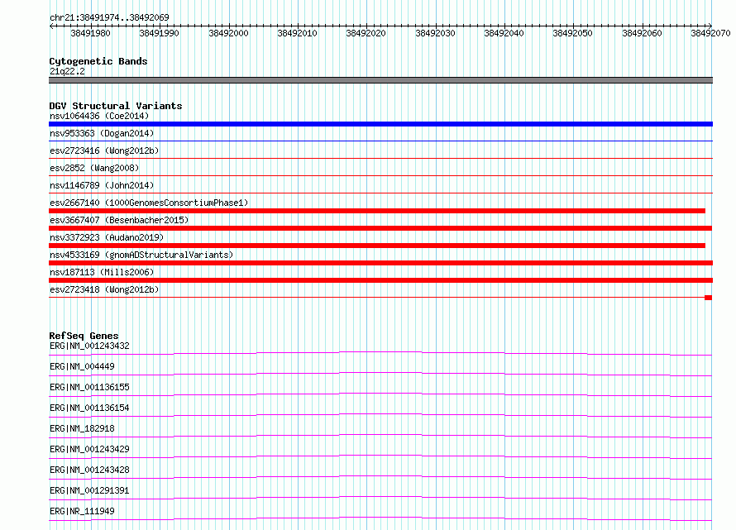Select transcript ERG|NM_001136154
The width and height of the screenshot is (736, 530).
(x=89, y=408)
